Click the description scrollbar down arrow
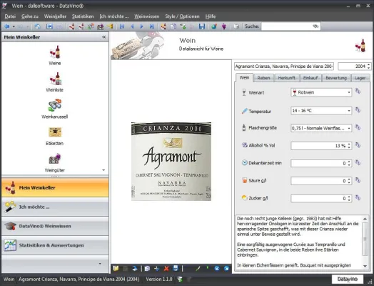 pyautogui.click(x=365, y=266)
